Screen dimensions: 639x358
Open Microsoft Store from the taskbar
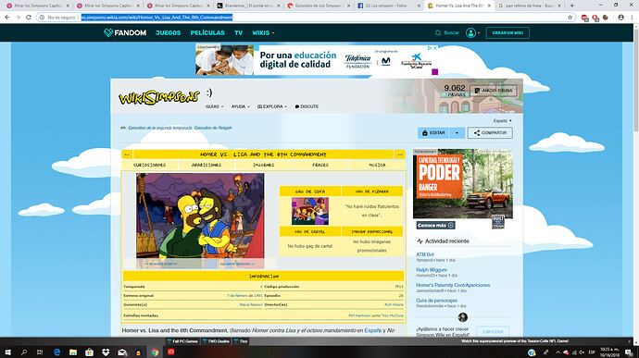coord(89,352)
